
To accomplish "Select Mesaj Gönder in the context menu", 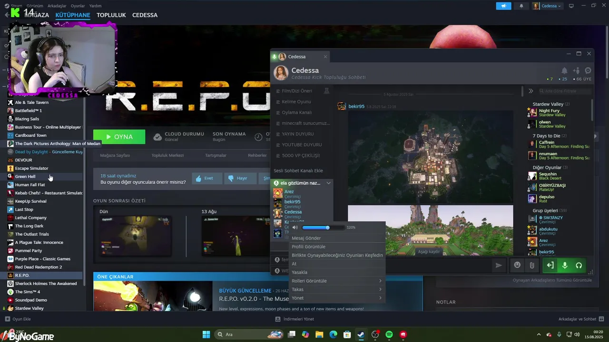I will tap(337, 238).
